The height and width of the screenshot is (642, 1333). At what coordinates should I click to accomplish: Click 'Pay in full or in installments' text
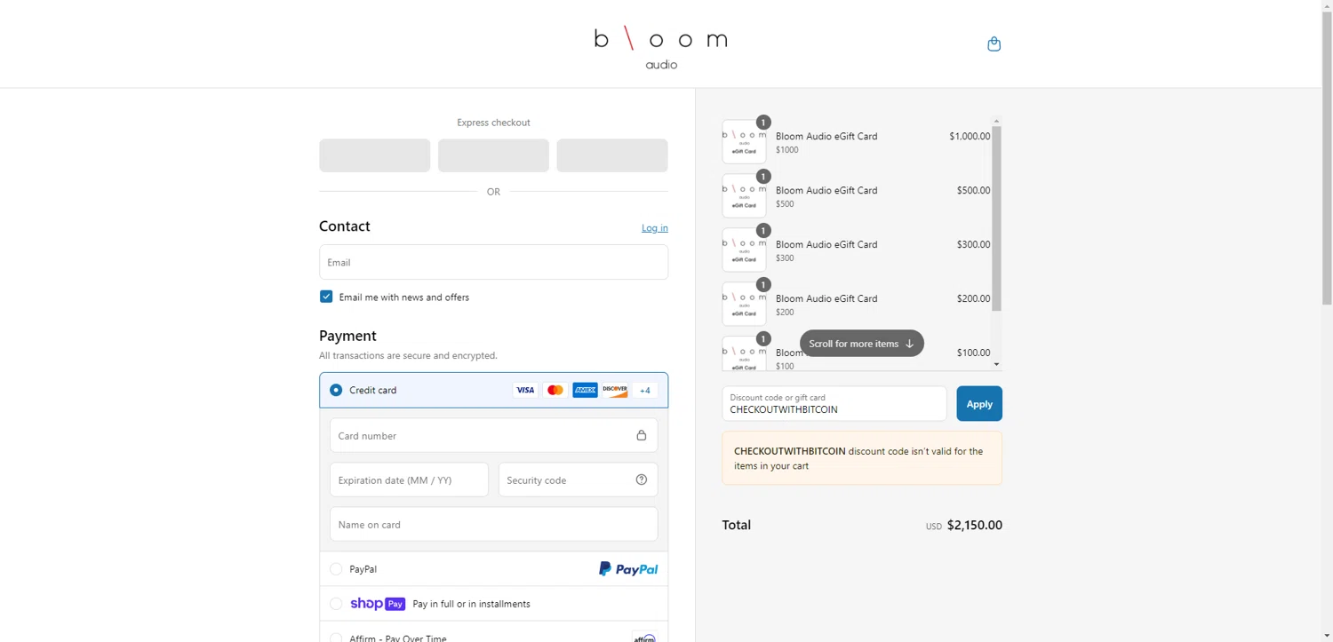(x=471, y=604)
